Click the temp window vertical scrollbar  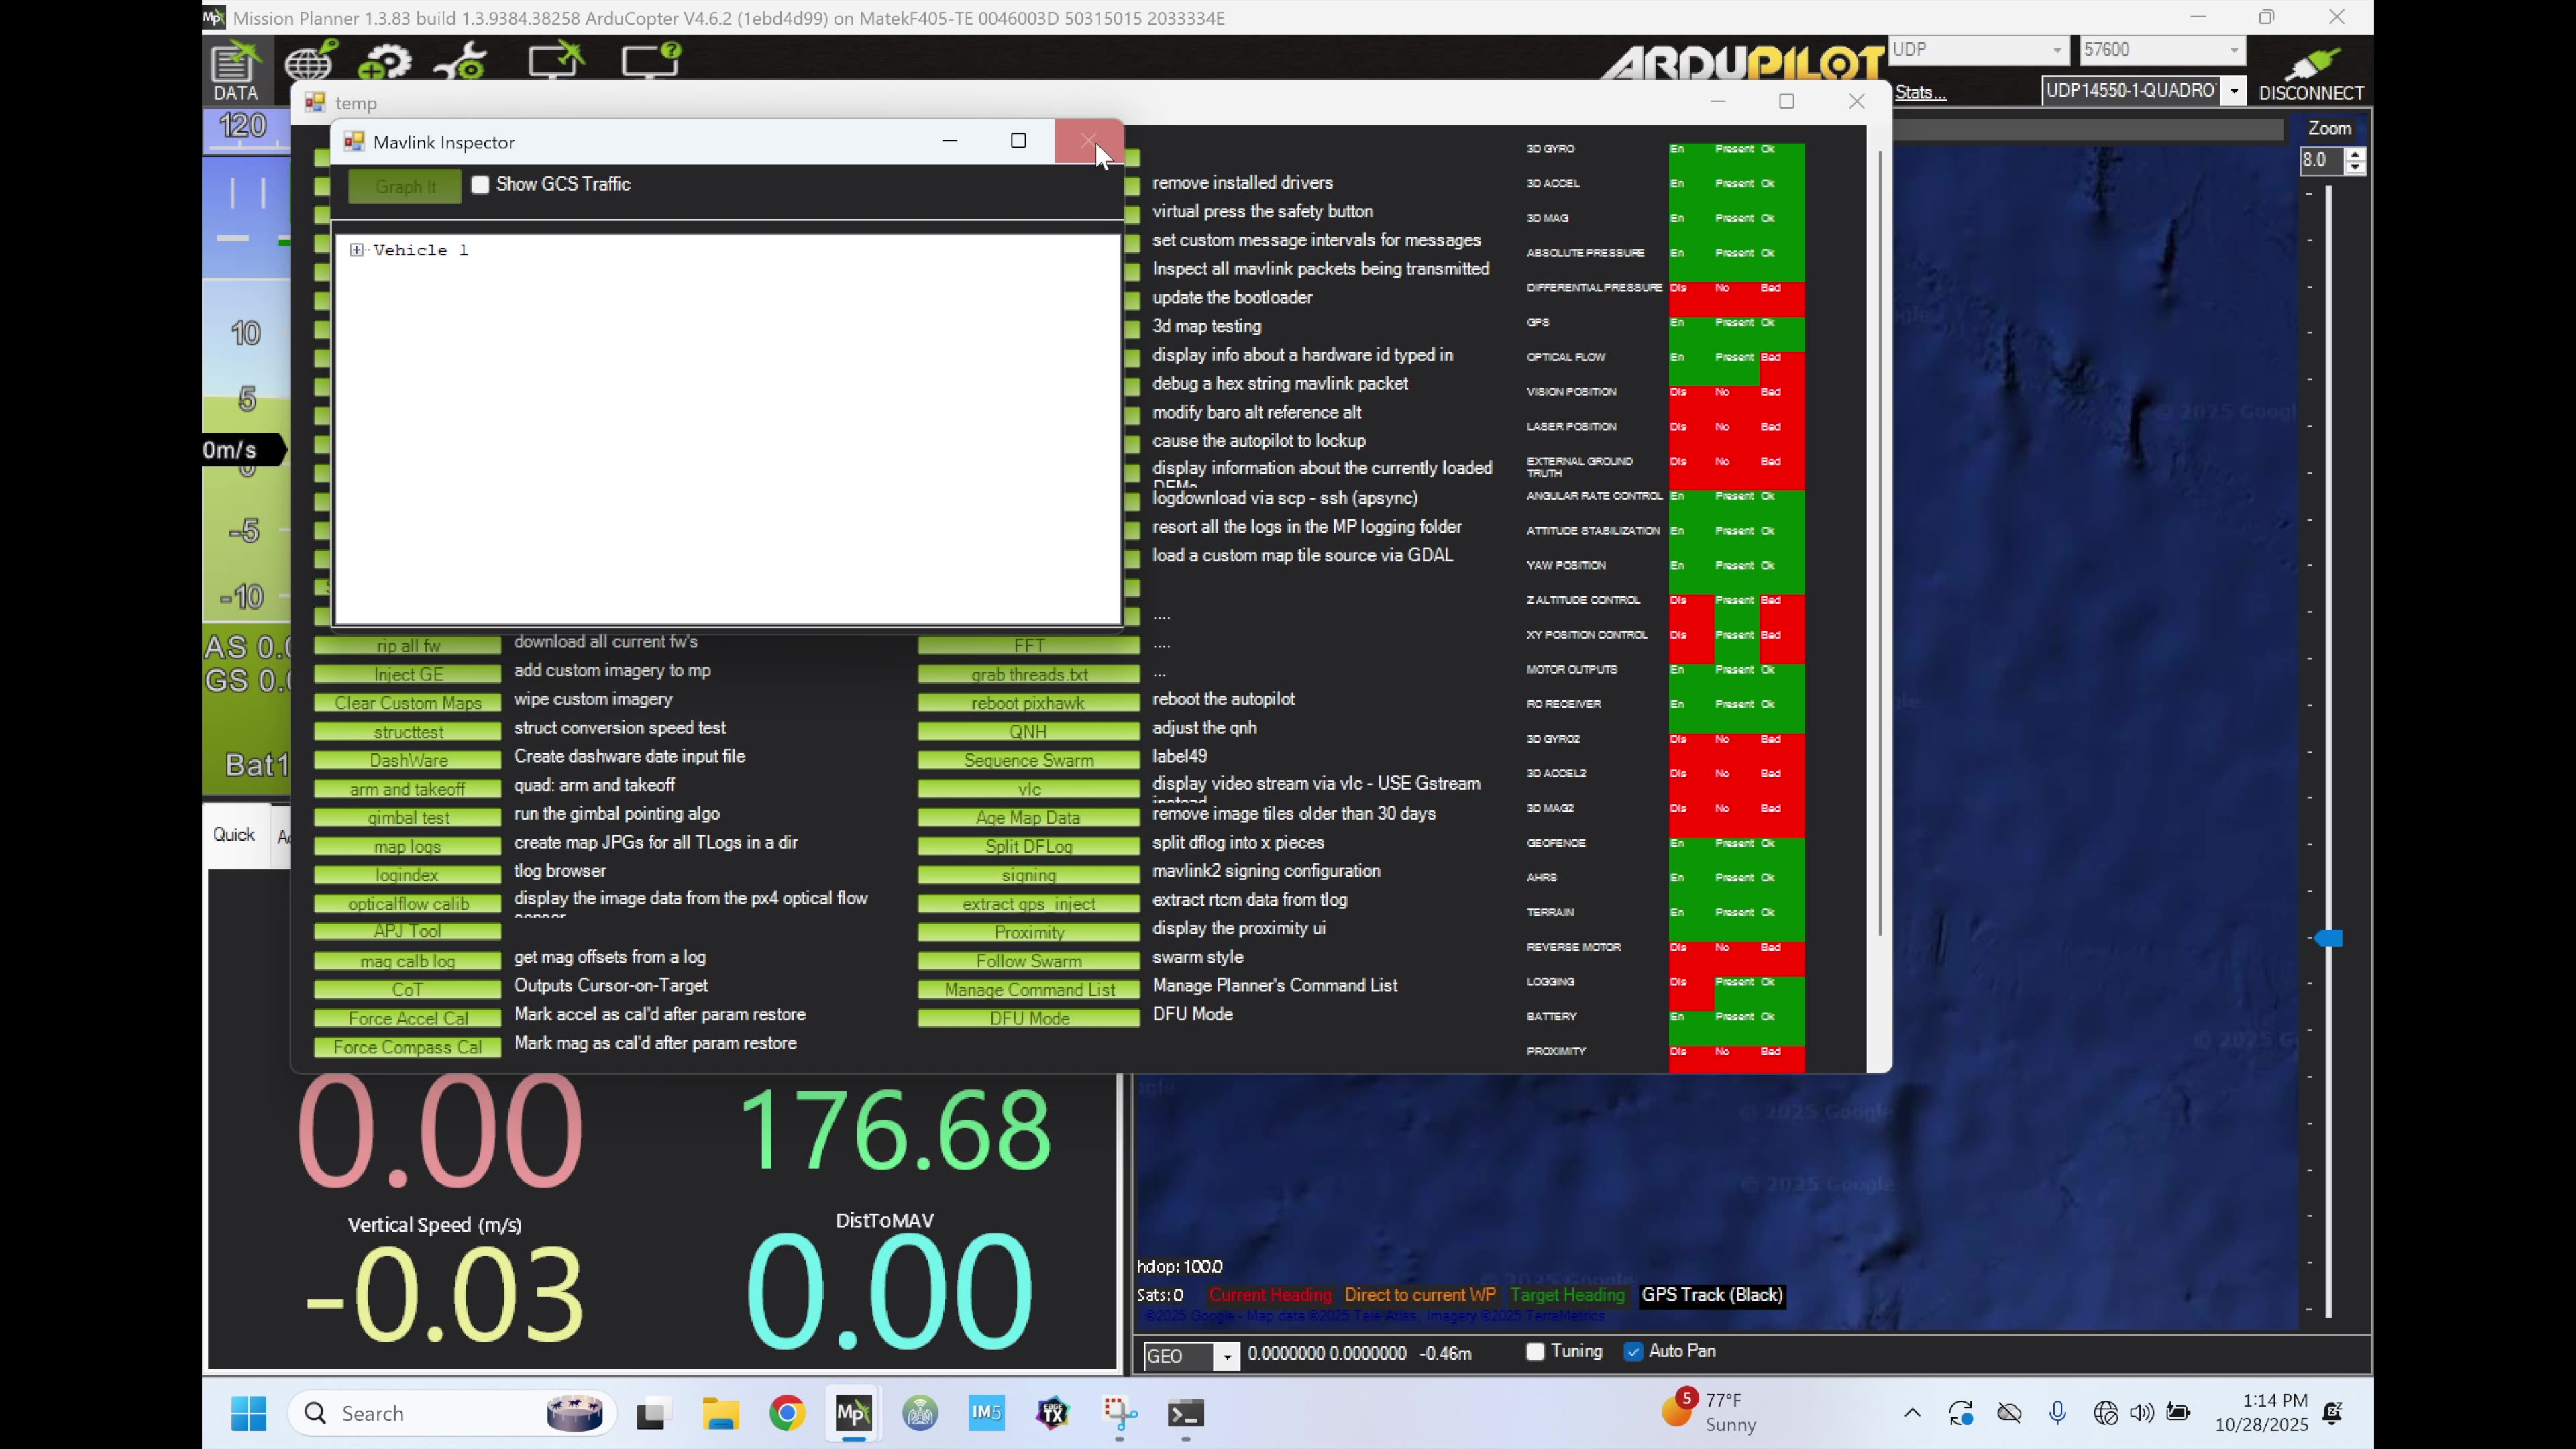click(1881, 543)
